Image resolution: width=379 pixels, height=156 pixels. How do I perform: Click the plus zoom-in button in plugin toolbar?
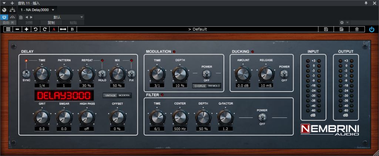[26, 29]
